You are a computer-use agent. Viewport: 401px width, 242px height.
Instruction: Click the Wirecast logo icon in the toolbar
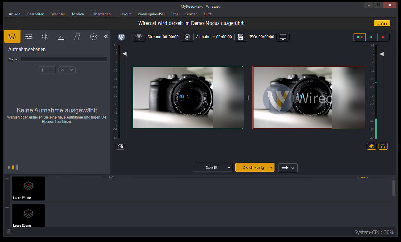coord(121,37)
